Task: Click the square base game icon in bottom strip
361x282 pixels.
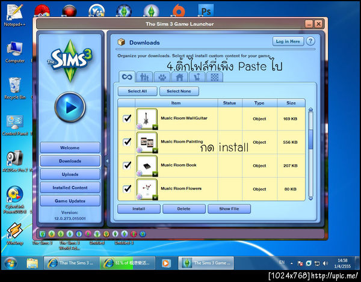Action: click(42, 234)
